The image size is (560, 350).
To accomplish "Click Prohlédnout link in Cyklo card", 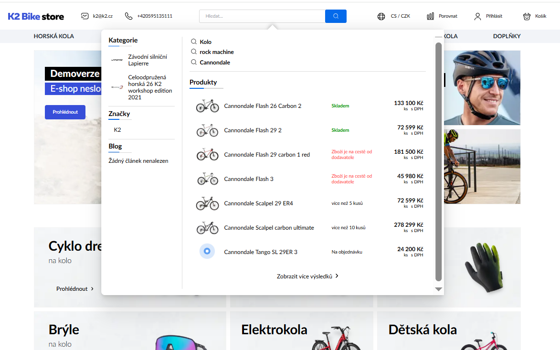I will [x=72, y=288].
